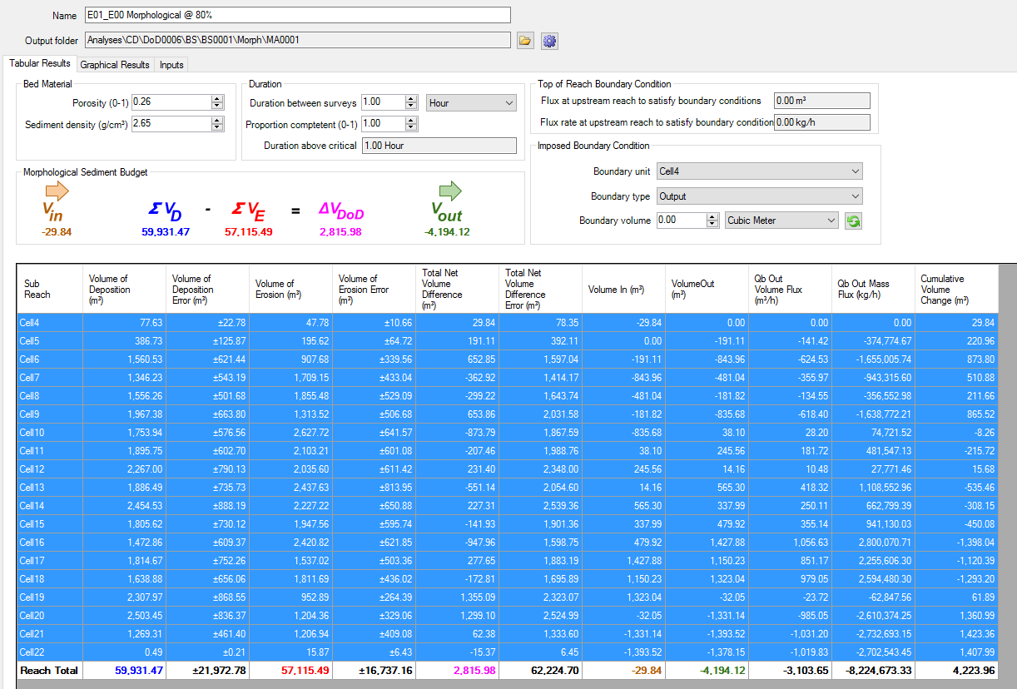
Task: Click the ΣV D budget value 59,931.47
Action: (x=166, y=232)
